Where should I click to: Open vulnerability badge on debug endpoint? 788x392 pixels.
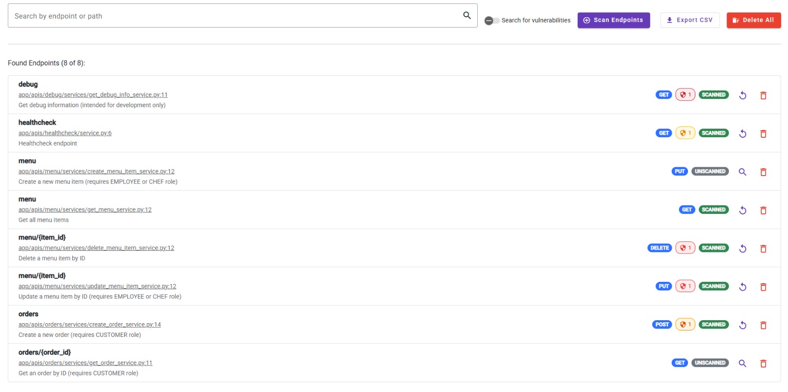[685, 94]
